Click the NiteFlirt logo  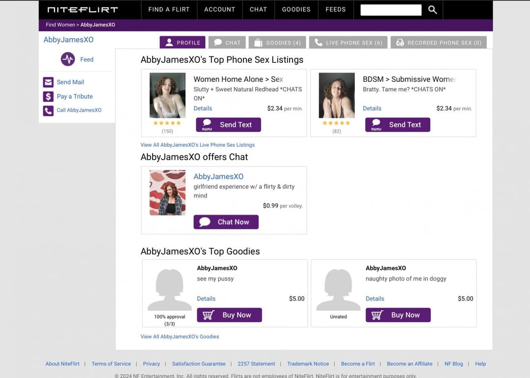click(82, 9)
